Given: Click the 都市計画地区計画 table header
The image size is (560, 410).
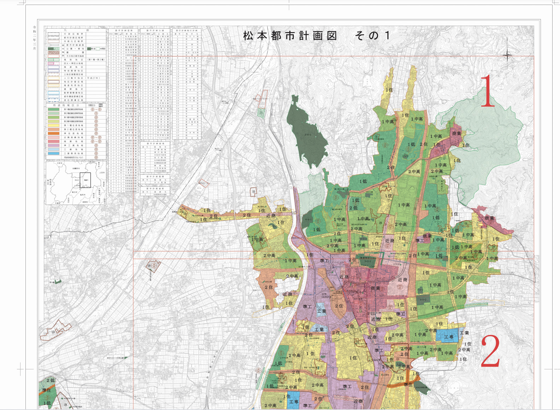Looking at the screenshot, I should [186, 31].
